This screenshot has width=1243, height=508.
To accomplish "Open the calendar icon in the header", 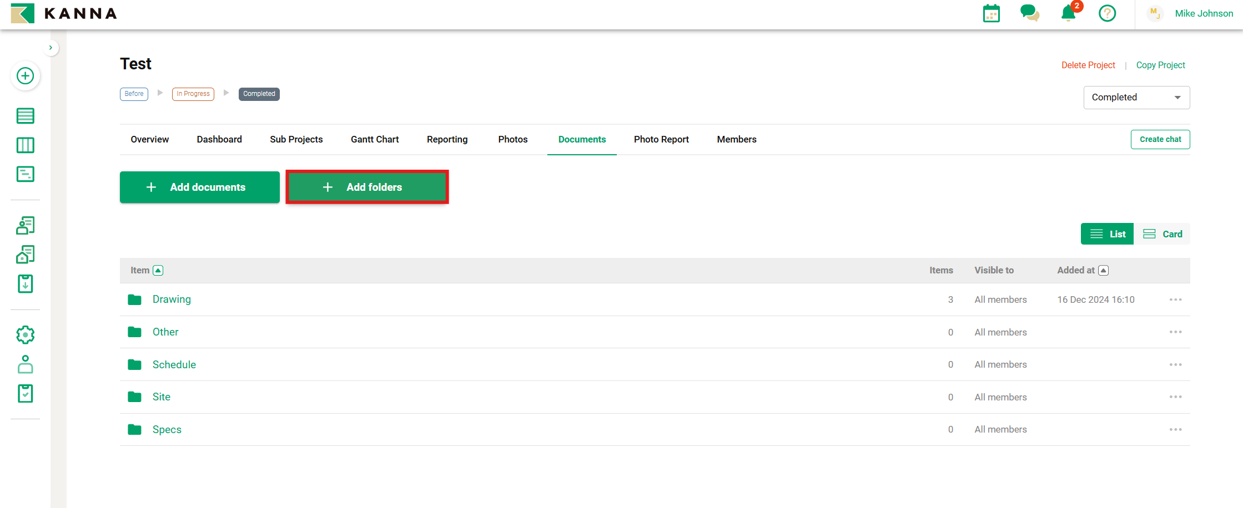I will pos(991,13).
